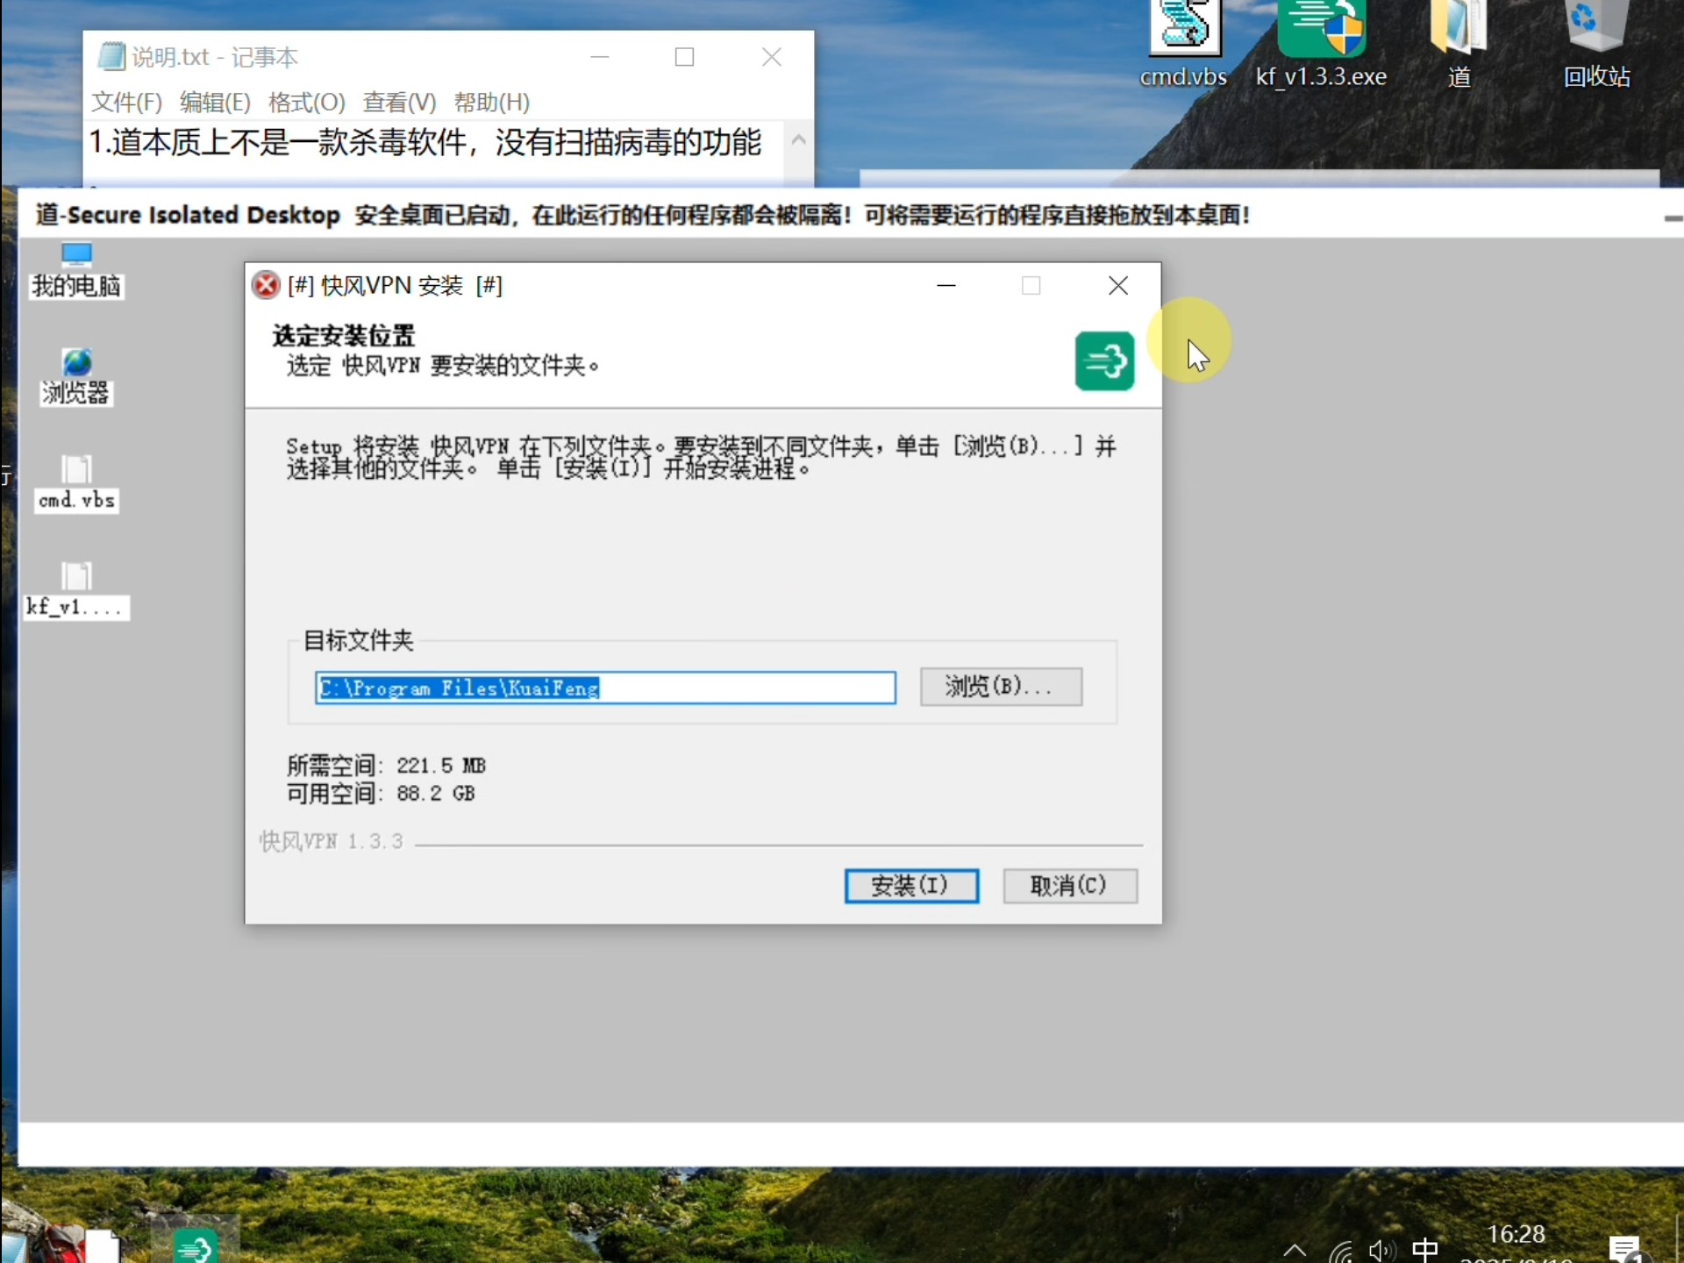Click the first line of text in Notepad
The height and width of the screenshot is (1263, 1684).
point(425,142)
